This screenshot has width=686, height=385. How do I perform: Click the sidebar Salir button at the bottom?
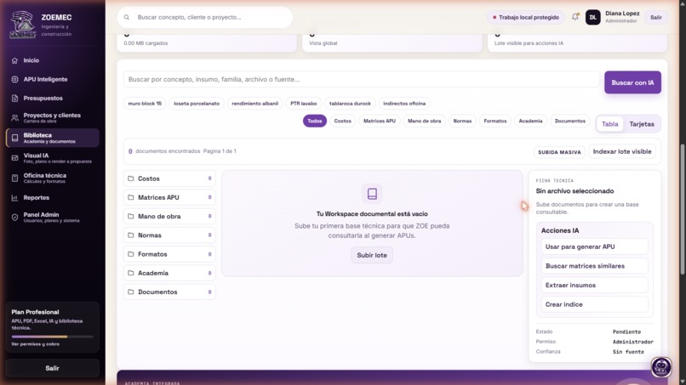point(52,368)
